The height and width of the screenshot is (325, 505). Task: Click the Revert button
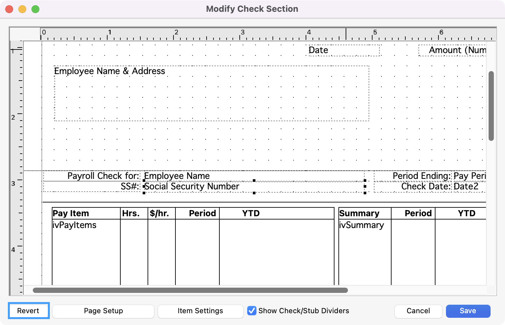coord(29,311)
